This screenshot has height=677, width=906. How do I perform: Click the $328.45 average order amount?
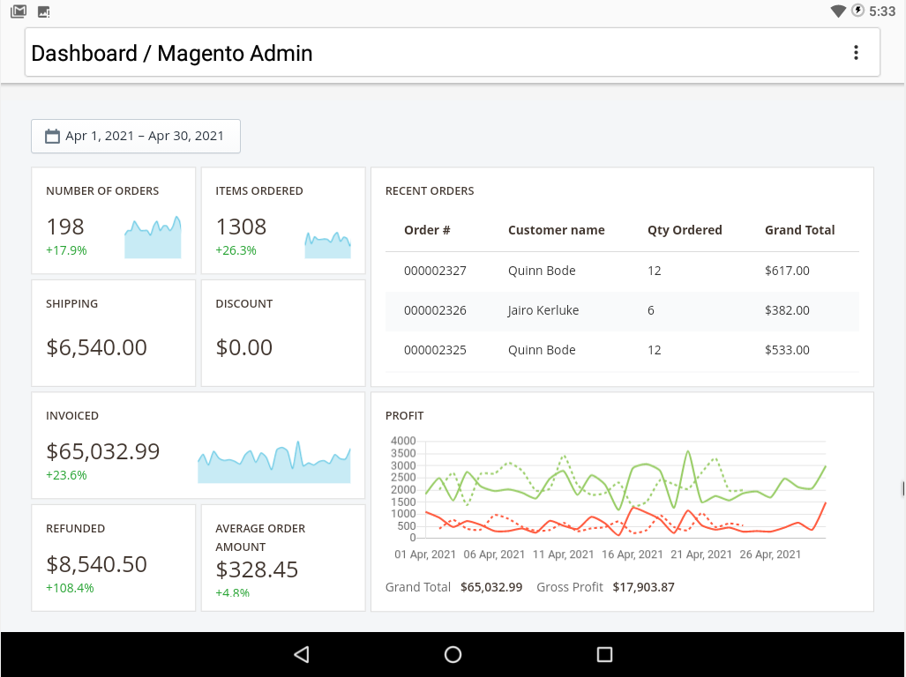point(257,569)
